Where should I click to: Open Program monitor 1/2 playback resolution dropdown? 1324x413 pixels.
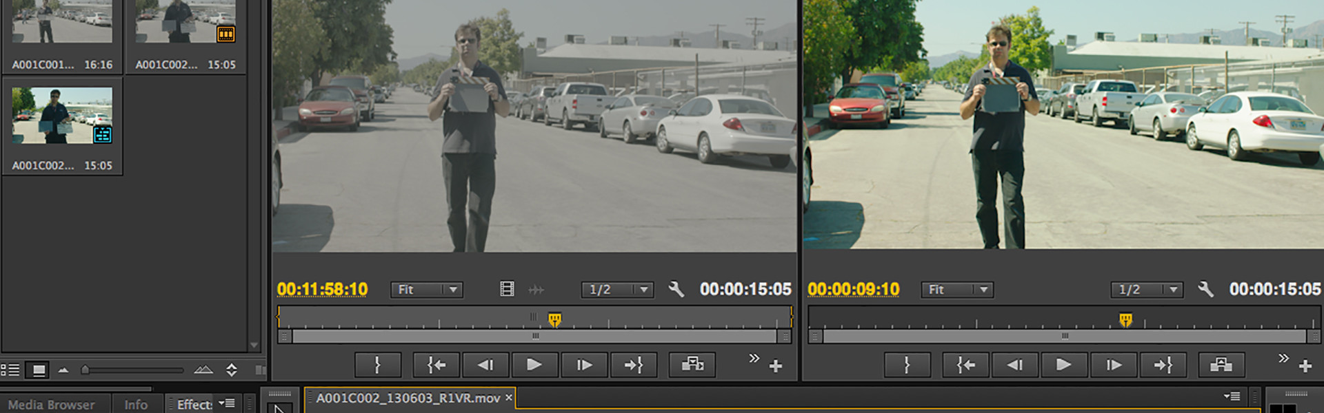tap(1147, 290)
